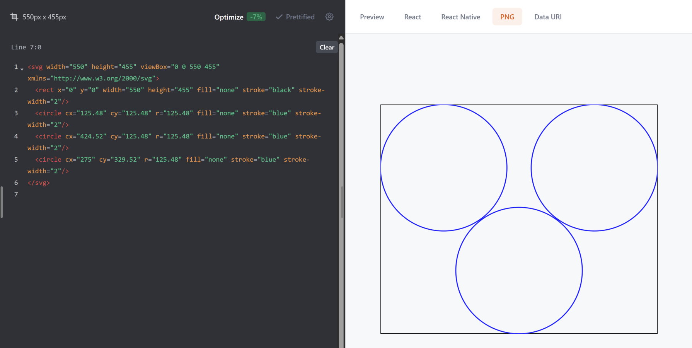This screenshot has width=692, height=348.
Task: Open the settings gear icon
Action: [x=329, y=17]
